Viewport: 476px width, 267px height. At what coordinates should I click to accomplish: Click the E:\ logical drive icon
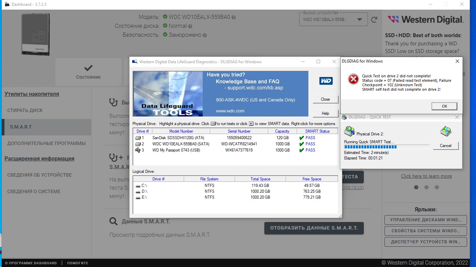click(x=138, y=197)
